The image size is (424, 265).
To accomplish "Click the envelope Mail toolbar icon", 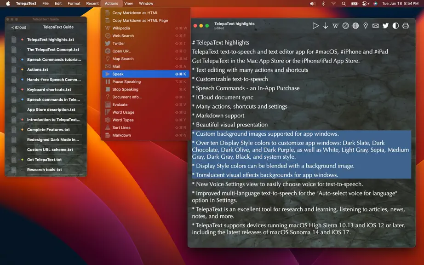I will pos(375,26).
